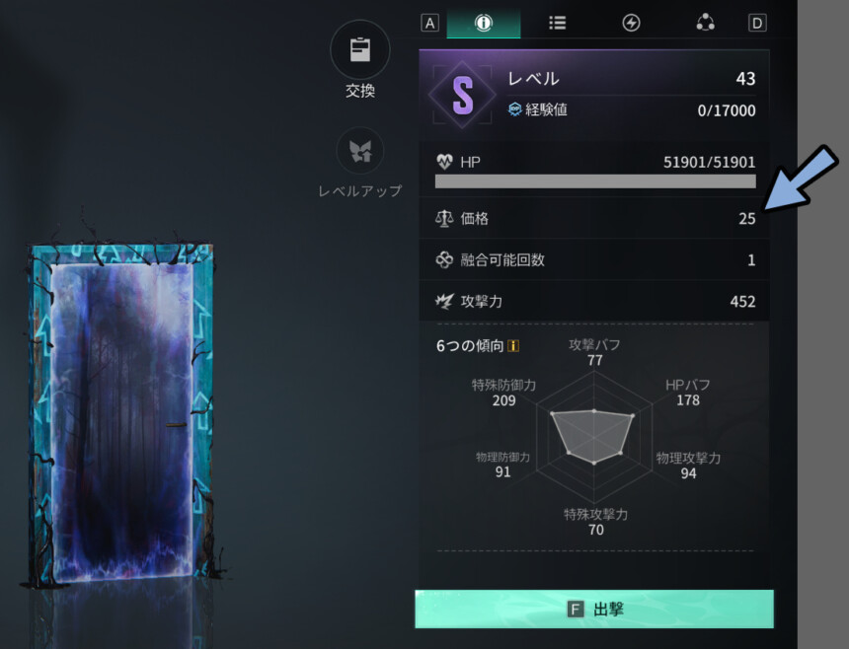849x649 pixels.
Task: Click the レベルアップ level up icon
Action: [x=360, y=151]
